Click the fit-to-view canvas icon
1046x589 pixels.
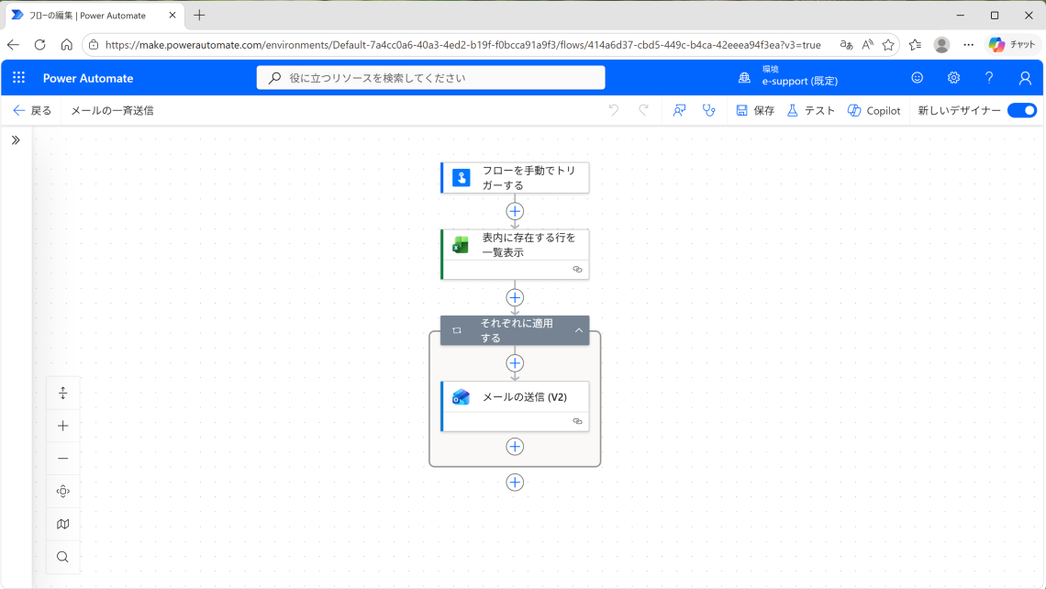click(62, 492)
